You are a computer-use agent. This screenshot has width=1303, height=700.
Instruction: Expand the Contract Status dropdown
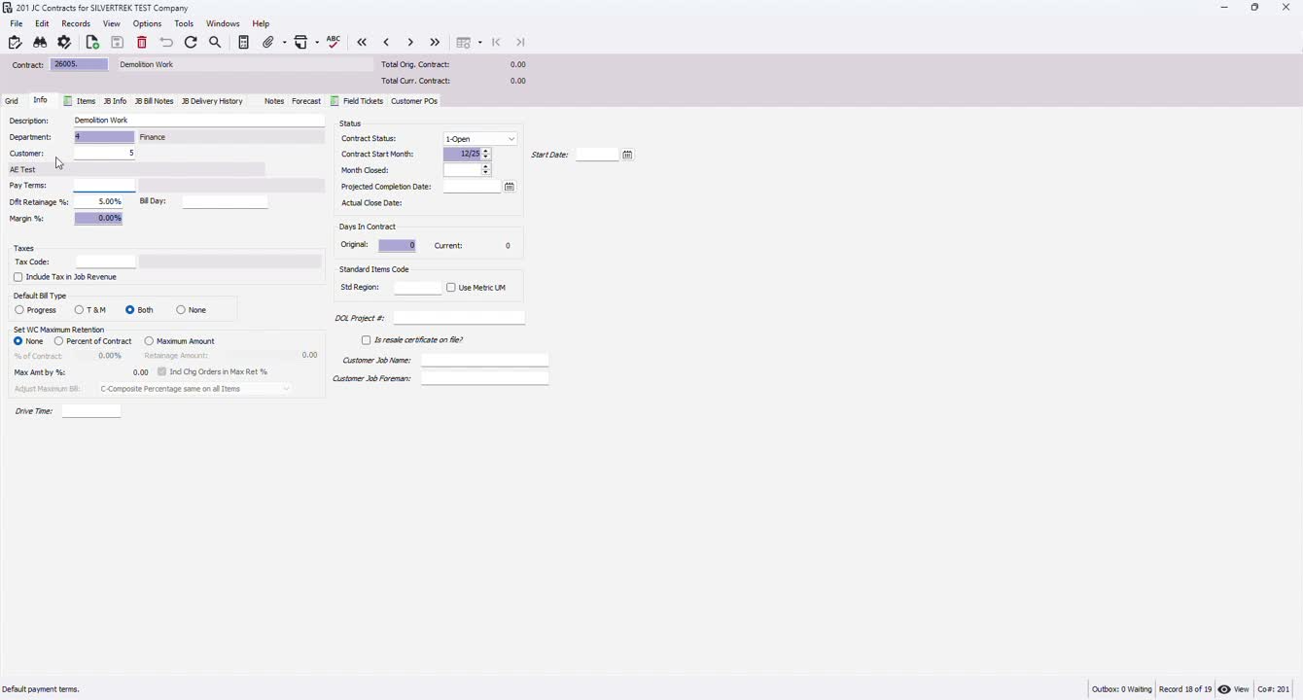point(511,139)
